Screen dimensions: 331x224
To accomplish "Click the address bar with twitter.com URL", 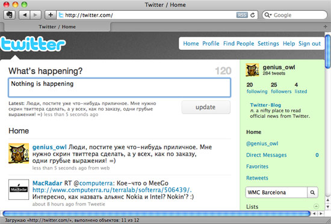I will coord(146,15).
